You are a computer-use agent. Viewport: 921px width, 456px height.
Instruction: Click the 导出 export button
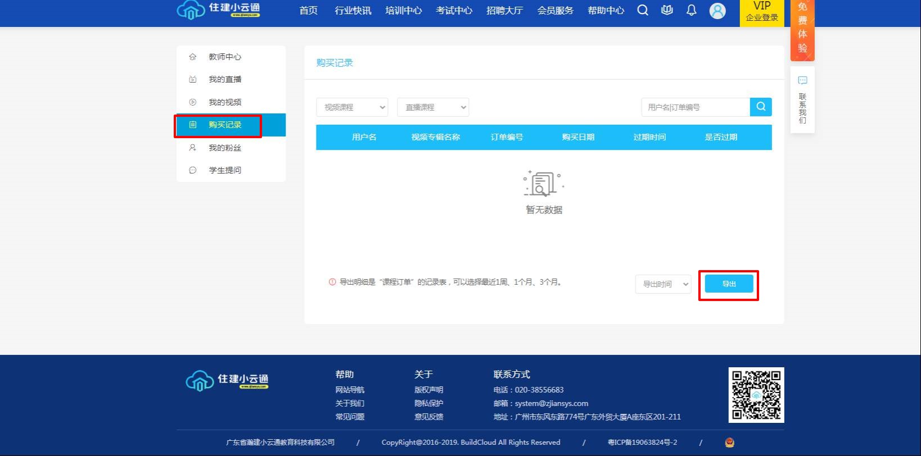point(729,284)
